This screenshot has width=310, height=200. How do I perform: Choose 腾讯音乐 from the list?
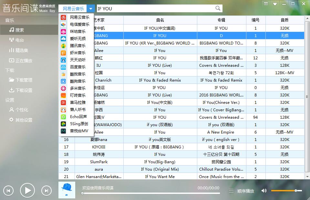pyautogui.click(x=76, y=46)
